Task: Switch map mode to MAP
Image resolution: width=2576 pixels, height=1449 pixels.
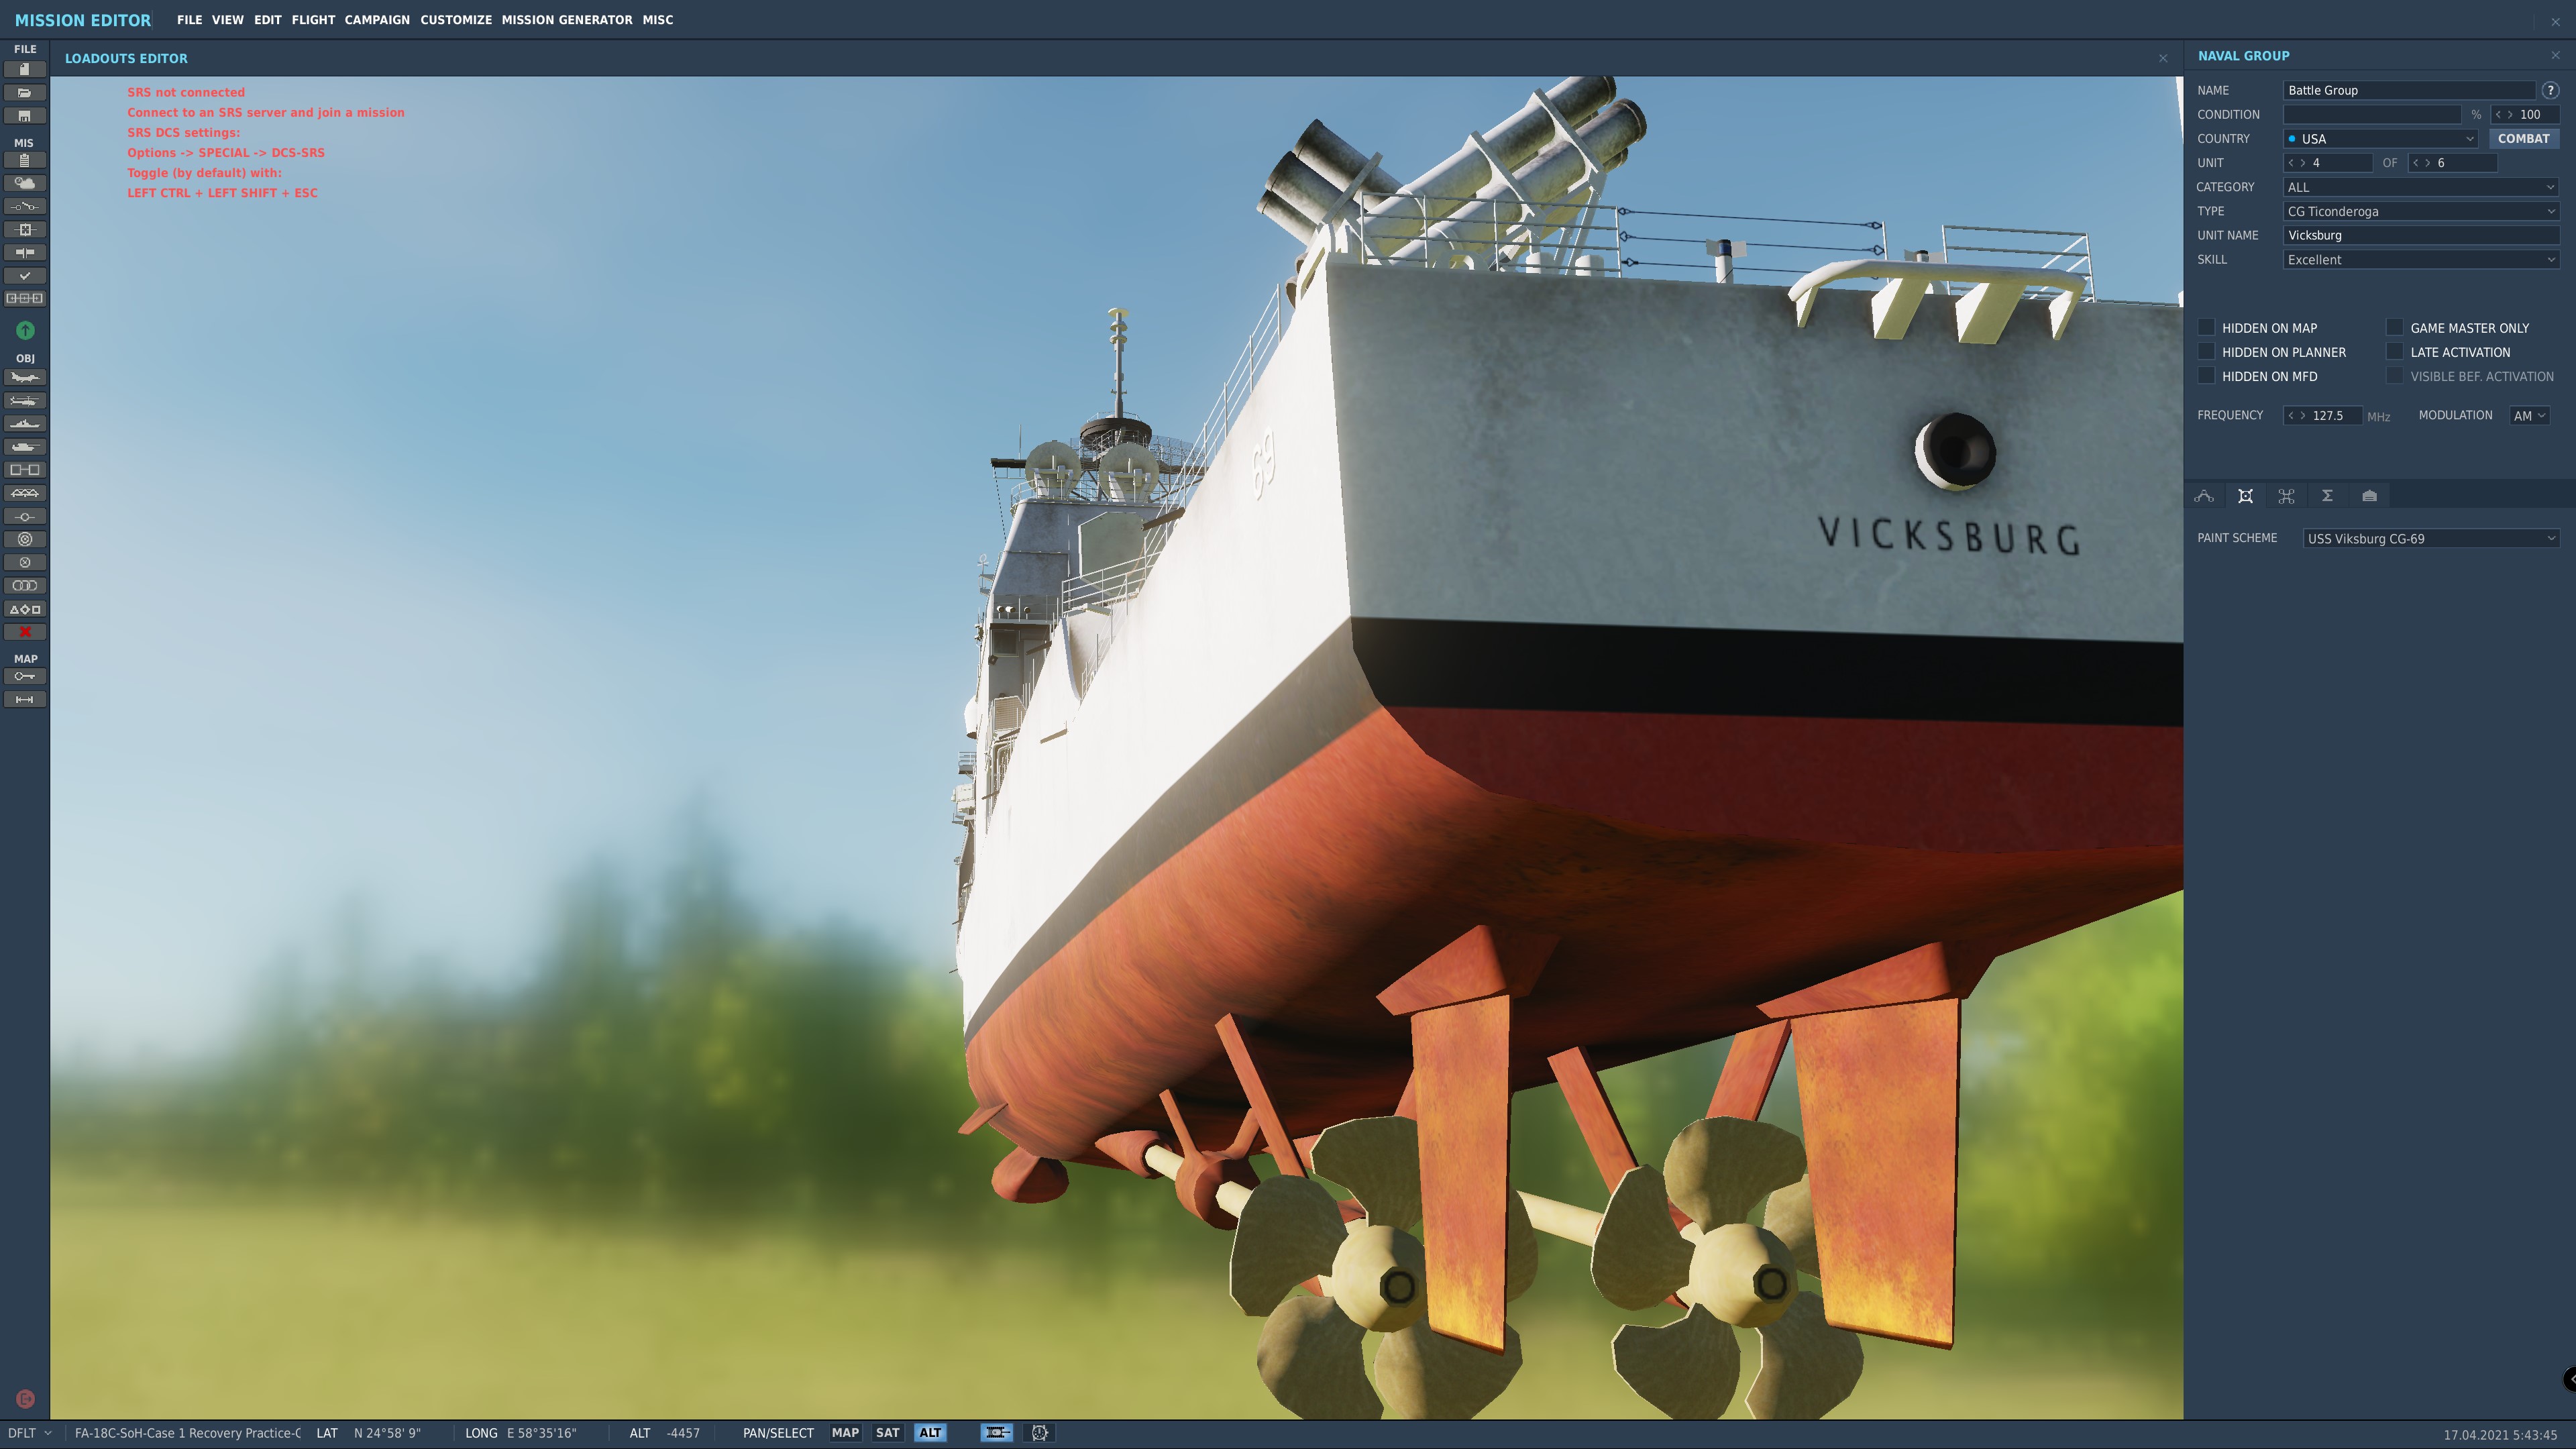Action: [x=845, y=1433]
